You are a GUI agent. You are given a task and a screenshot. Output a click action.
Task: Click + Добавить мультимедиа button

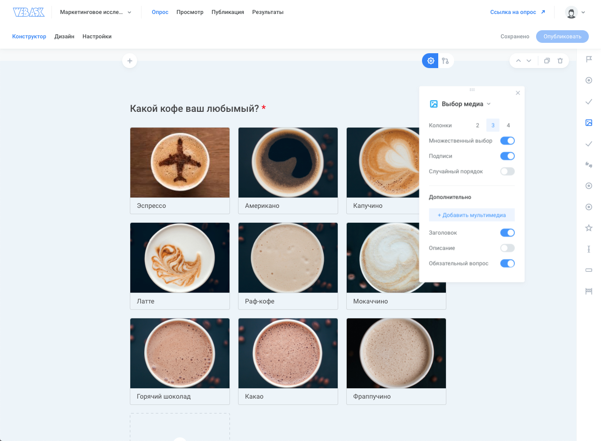coord(472,215)
